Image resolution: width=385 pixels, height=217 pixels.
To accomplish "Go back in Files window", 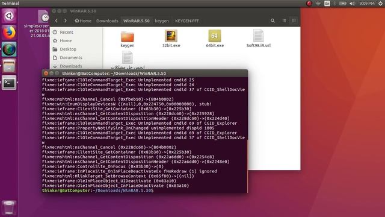I will 57,21.
